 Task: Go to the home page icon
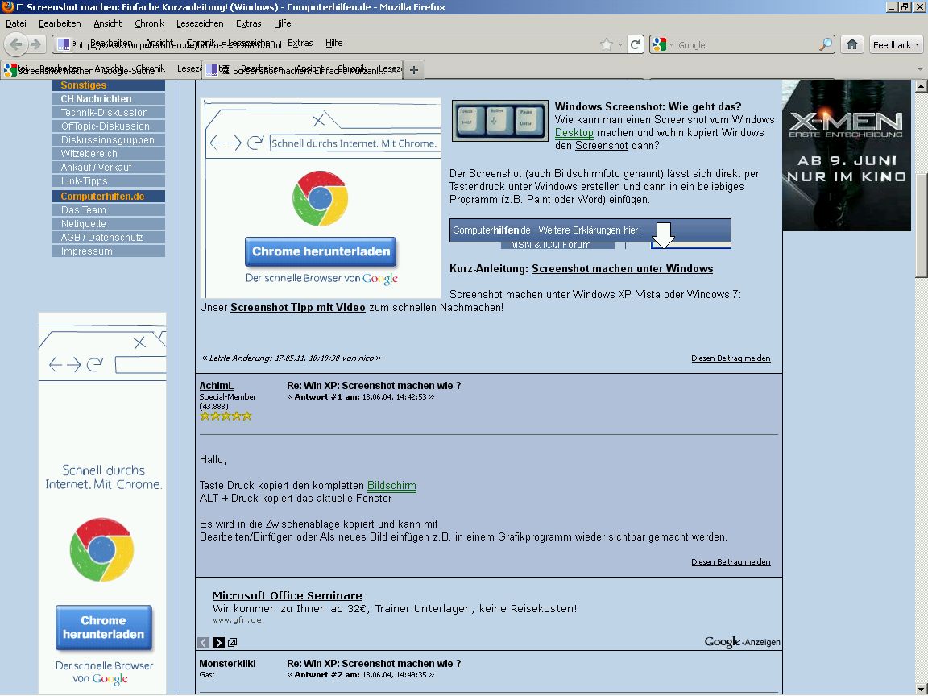852,44
